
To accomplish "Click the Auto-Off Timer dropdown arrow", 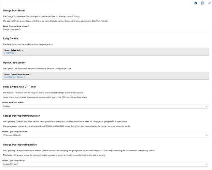I will click(x=206, y=106).
